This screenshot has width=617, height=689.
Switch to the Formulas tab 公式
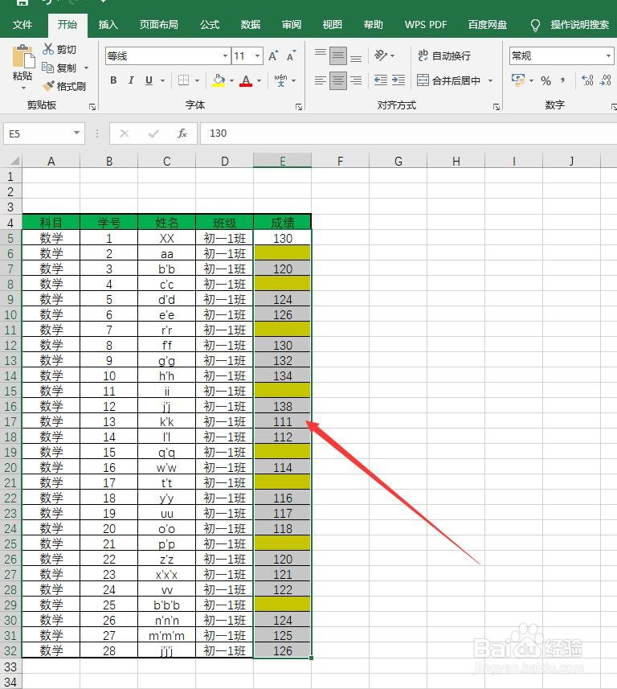tap(210, 25)
